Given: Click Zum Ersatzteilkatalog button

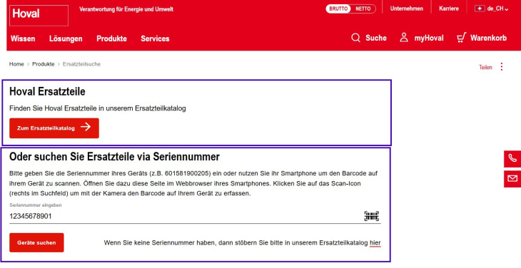Looking at the screenshot, I should [54, 128].
